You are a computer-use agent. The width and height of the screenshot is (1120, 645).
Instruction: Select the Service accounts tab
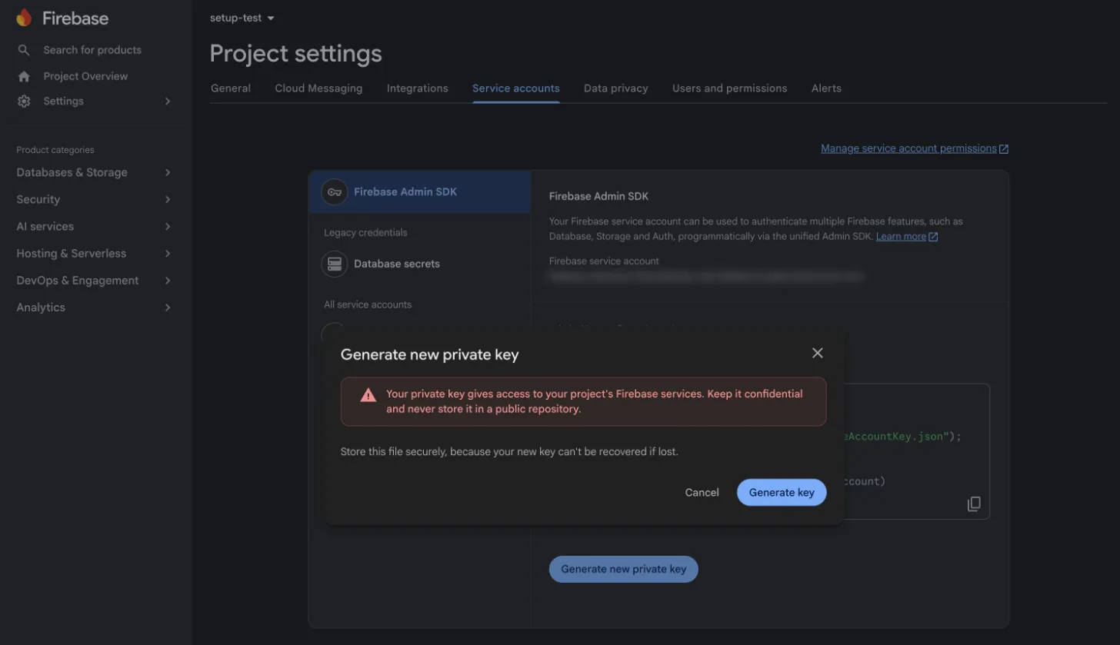(516, 88)
